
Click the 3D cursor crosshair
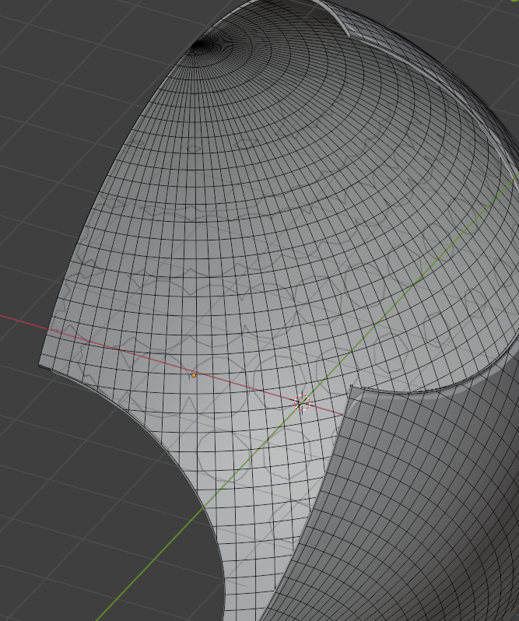(303, 402)
